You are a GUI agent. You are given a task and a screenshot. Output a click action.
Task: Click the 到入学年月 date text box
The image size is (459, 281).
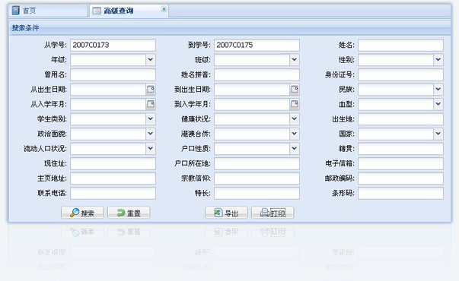coord(252,104)
